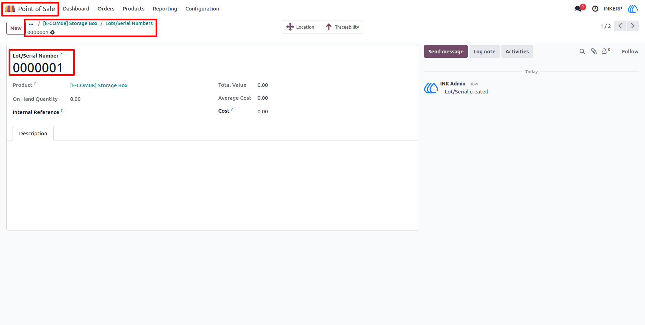Screen dimensions: 645x325
Task: Switch to the Description tab
Action: [33, 134]
